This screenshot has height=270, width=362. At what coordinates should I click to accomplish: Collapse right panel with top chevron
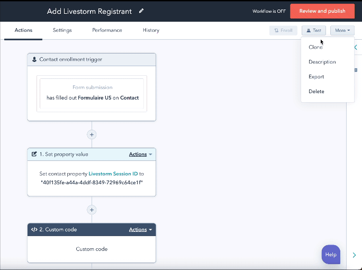[x=356, y=47]
